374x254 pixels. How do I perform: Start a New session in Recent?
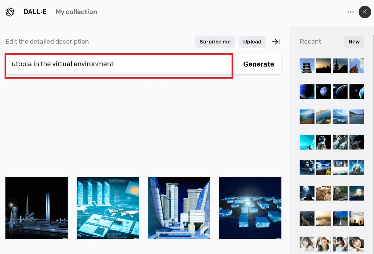pyautogui.click(x=354, y=42)
